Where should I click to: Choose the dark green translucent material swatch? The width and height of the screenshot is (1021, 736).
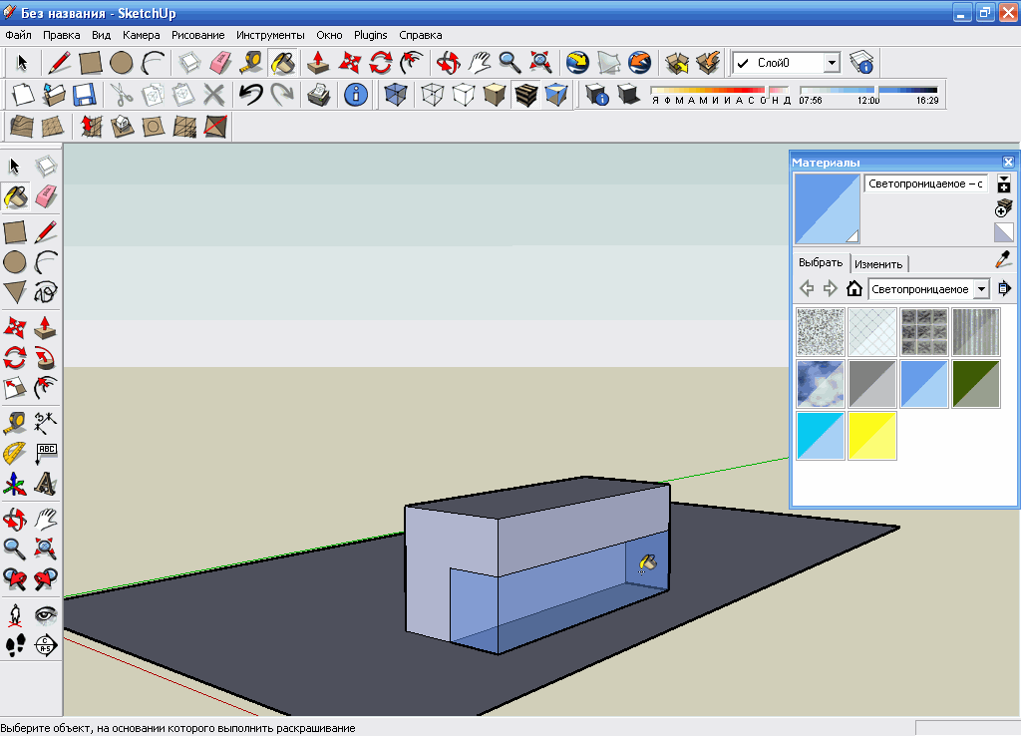[x=975, y=384]
